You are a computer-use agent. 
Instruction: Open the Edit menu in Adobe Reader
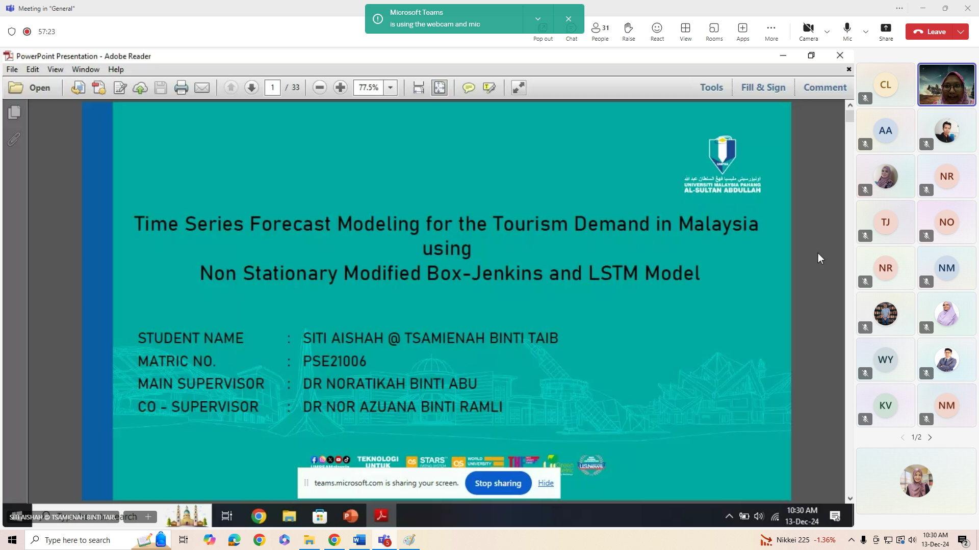[x=33, y=69]
